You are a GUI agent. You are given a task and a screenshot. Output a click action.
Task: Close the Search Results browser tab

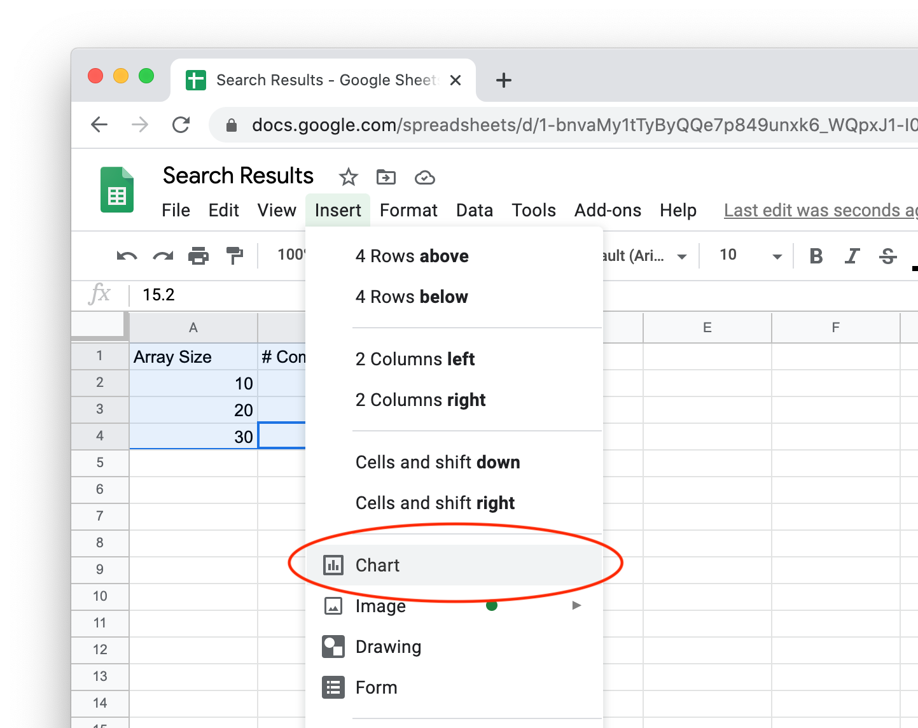(456, 80)
